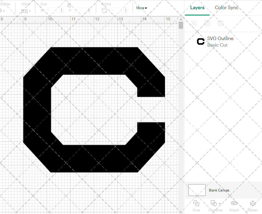
Task: Switch to the Color Sync tab
Action: click(227, 8)
